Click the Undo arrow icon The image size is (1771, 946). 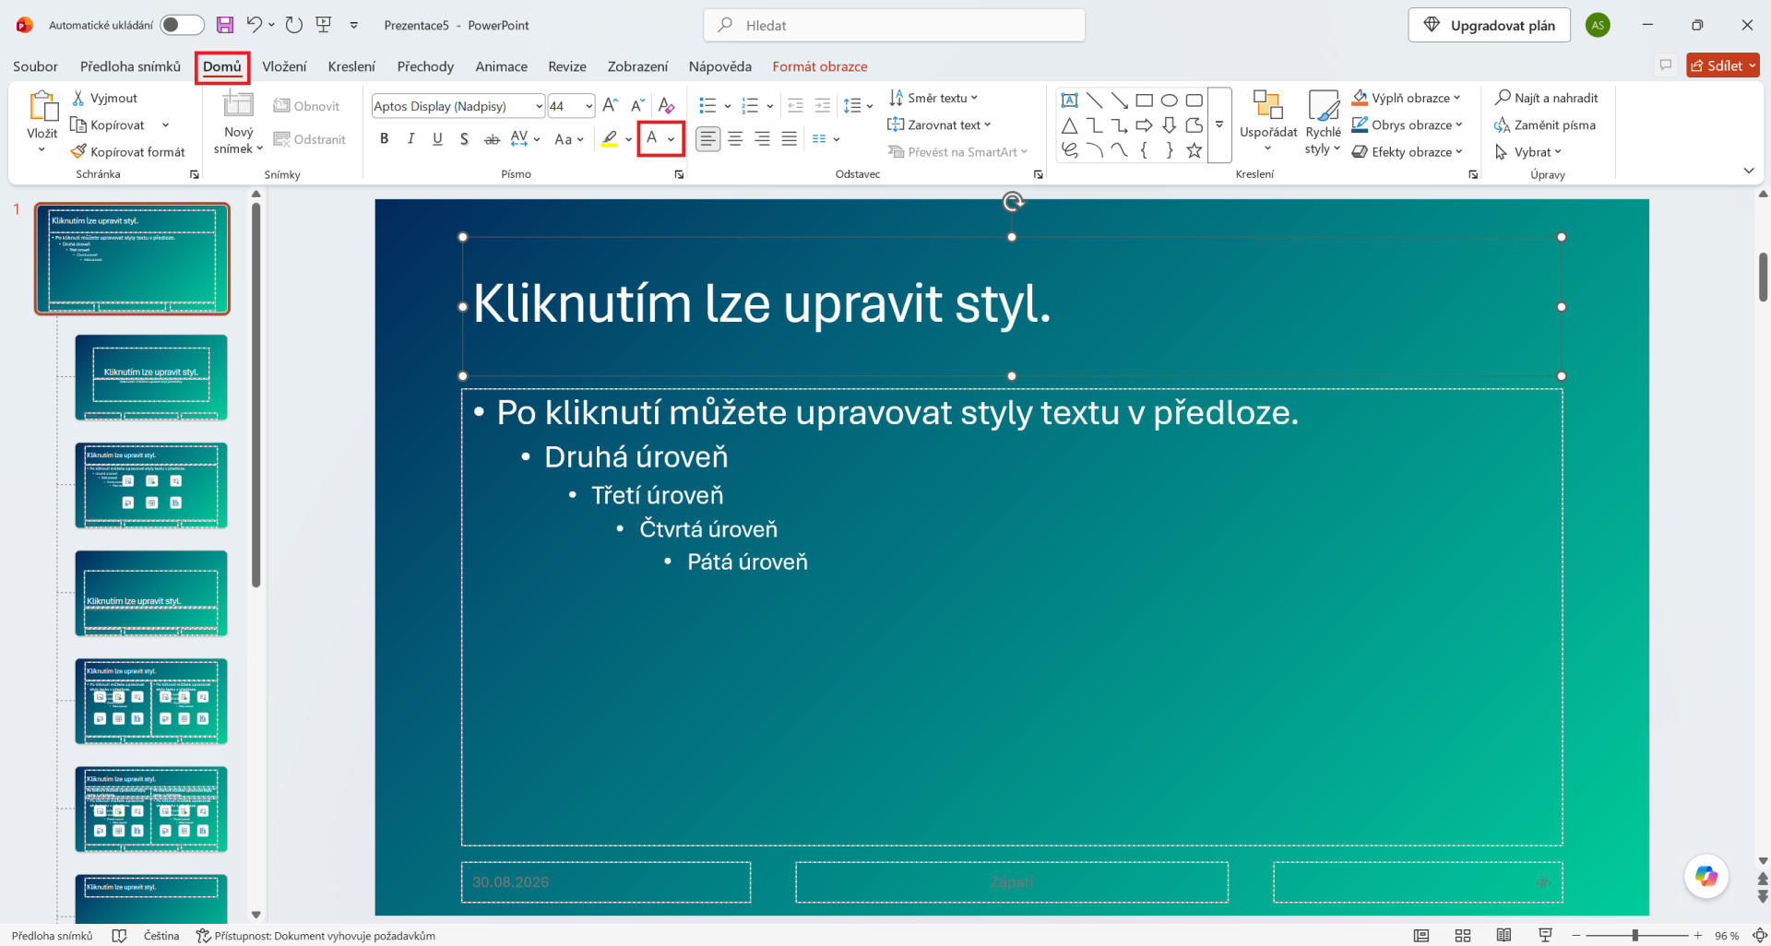pos(255,25)
